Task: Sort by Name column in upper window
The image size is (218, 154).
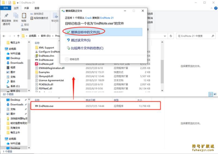Action: click(x=37, y=43)
